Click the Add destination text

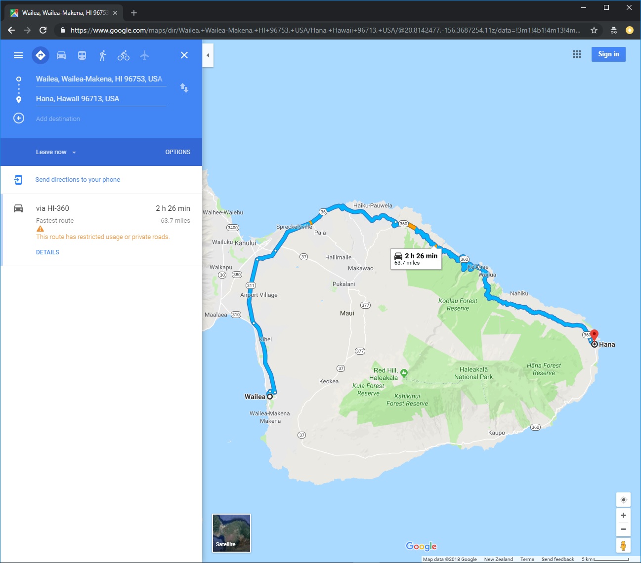pos(58,119)
